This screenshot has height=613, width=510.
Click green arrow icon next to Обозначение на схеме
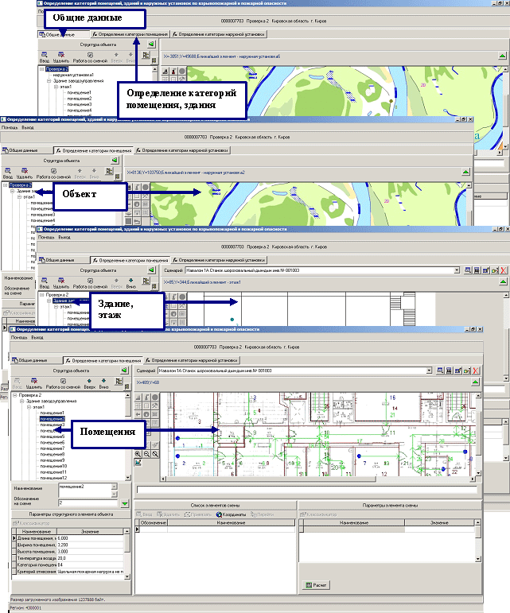pos(125,502)
